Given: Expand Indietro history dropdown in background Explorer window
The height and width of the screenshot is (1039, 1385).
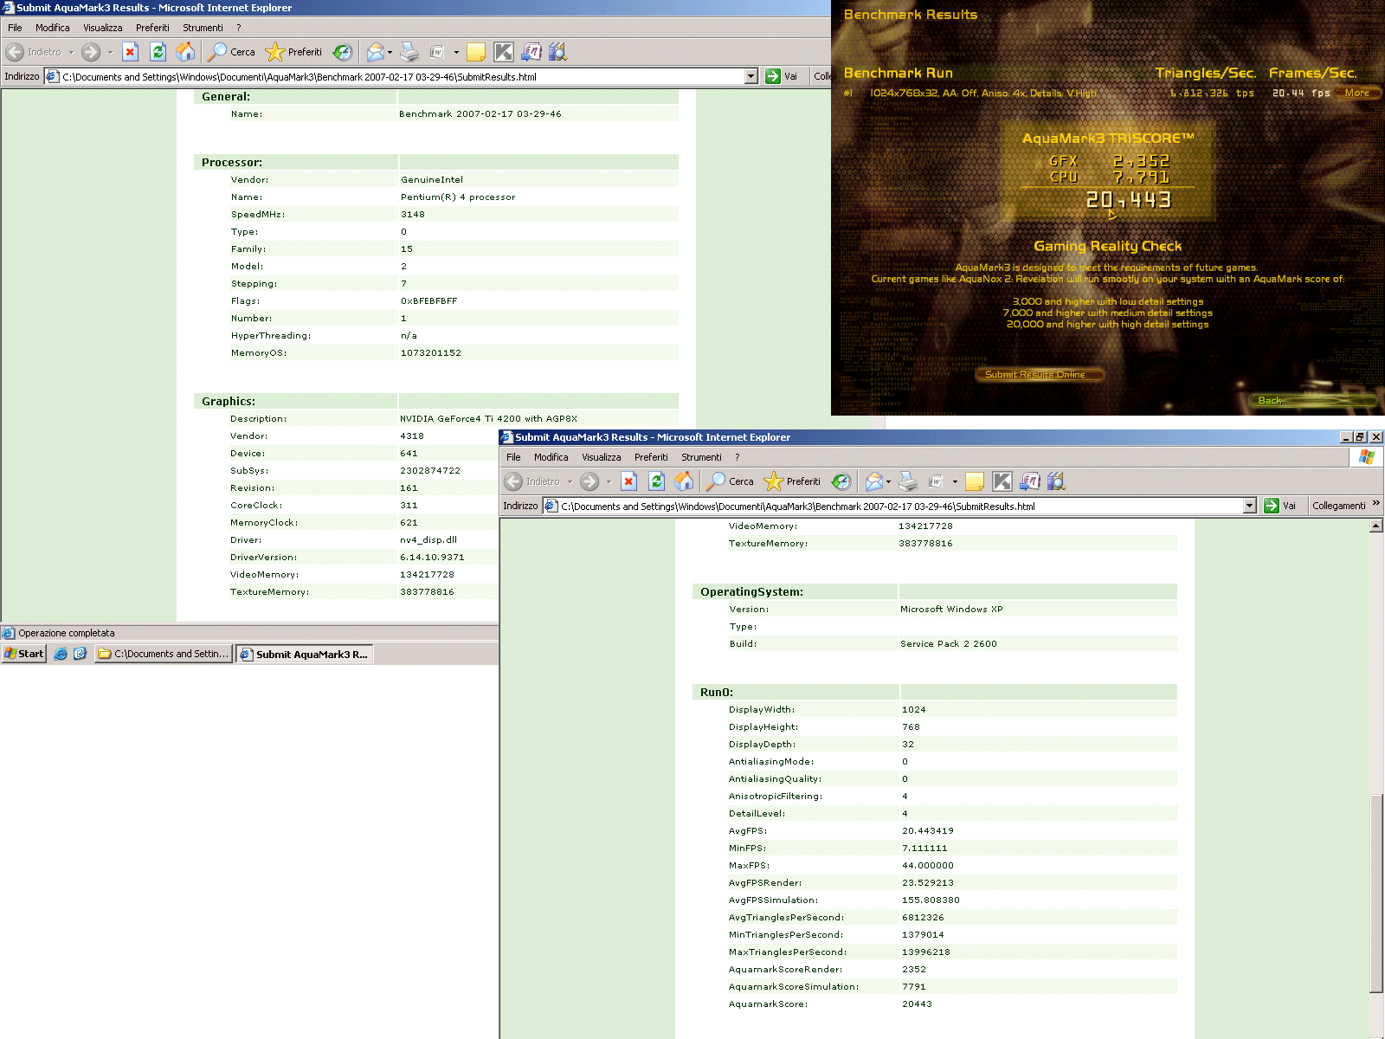Looking at the screenshot, I should point(71,52).
